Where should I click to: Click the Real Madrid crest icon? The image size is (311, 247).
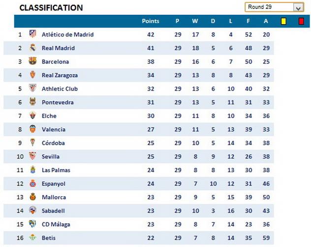click(x=32, y=48)
